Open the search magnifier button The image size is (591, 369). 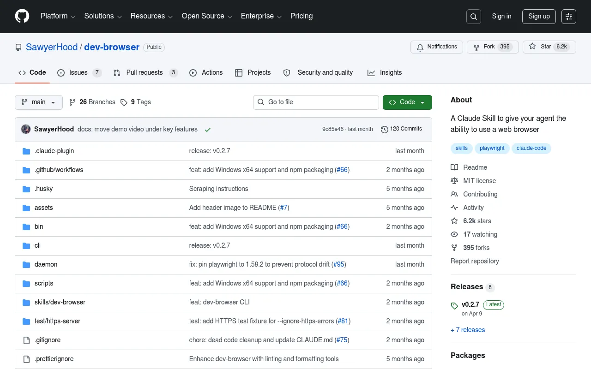point(474,17)
